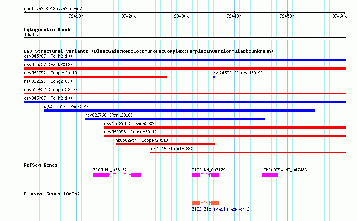The height and width of the screenshot is (221, 357).
Task: Click the 99410k ruler tick label
Action: coord(76,16)
